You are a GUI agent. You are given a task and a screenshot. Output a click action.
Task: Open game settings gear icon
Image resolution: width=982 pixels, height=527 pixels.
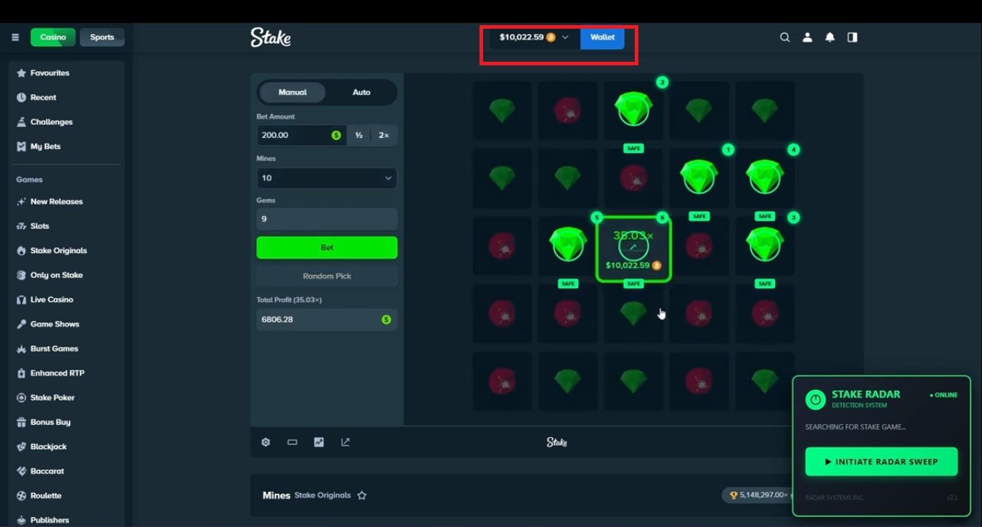[265, 442]
